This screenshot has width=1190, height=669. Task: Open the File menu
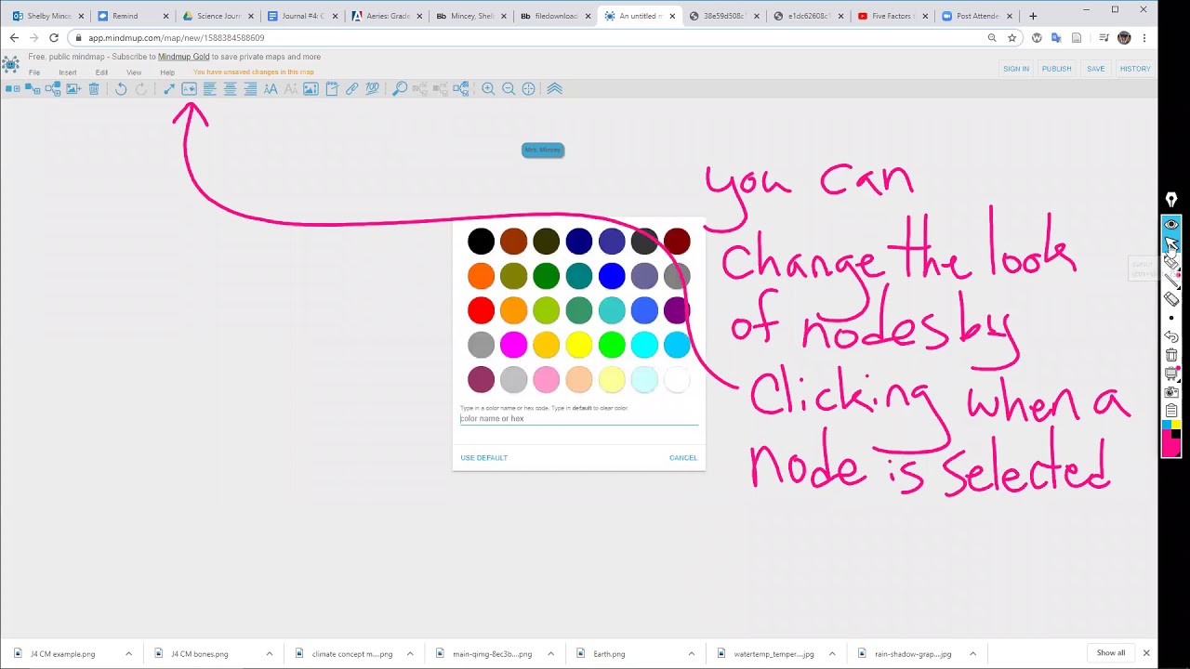point(34,72)
